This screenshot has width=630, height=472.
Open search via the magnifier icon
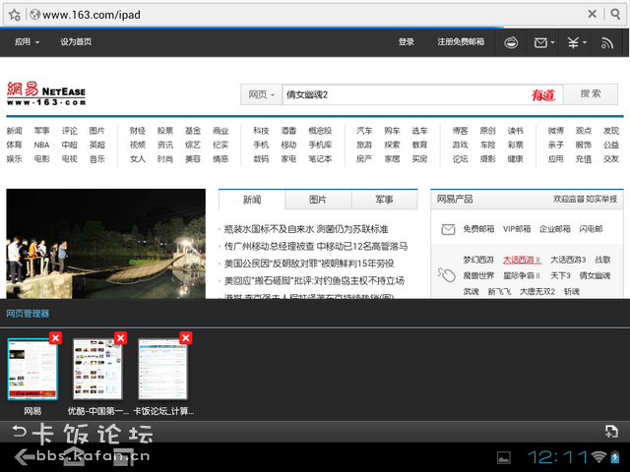tap(615, 14)
